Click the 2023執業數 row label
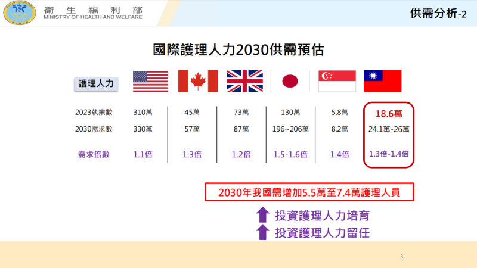The image size is (477, 268). tap(94, 113)
